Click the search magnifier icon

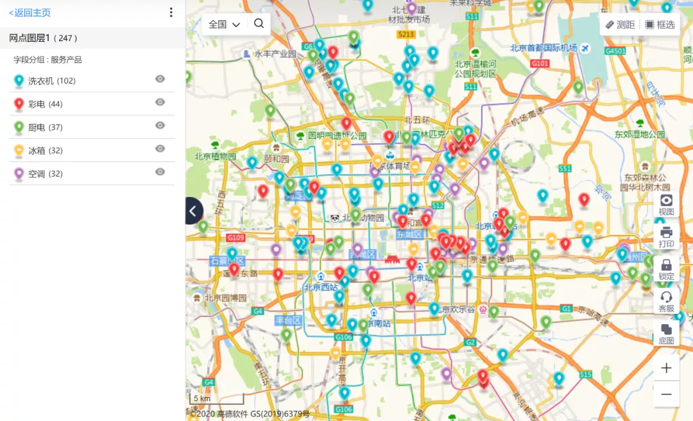(259, 24)
